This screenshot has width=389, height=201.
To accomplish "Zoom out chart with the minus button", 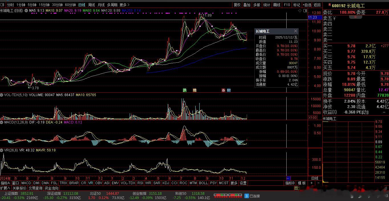I will (x=318, y=183).
